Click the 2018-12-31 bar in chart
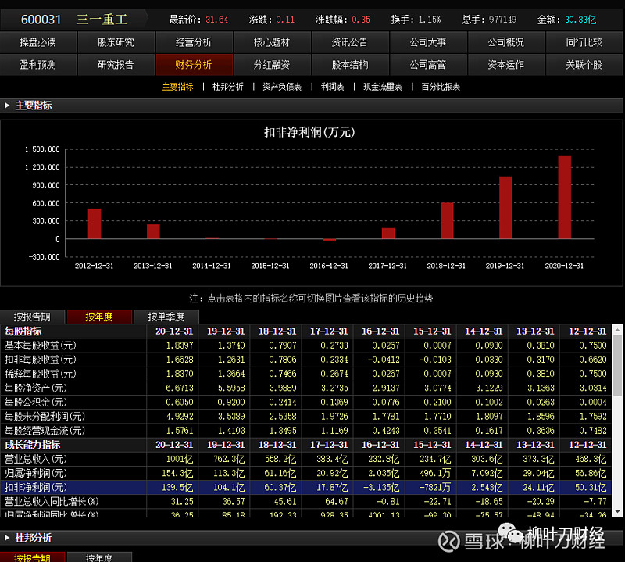 [447, 220]
